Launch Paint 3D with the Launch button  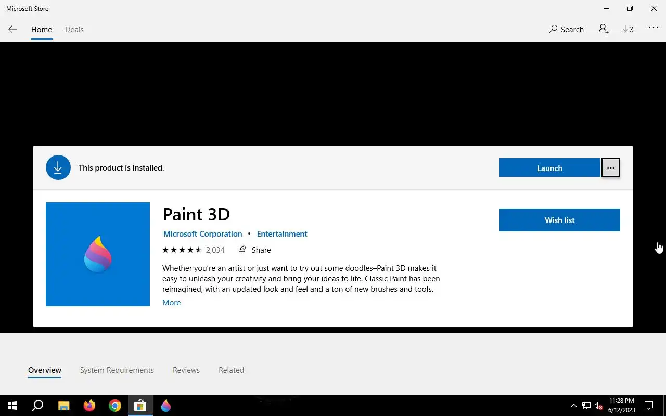point(549,168)
